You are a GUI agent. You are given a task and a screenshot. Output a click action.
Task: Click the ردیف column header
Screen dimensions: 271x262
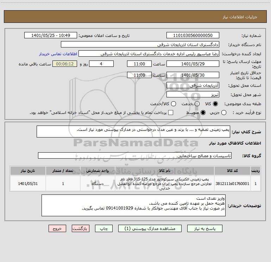pyautogui.click(x=256, y=171)
